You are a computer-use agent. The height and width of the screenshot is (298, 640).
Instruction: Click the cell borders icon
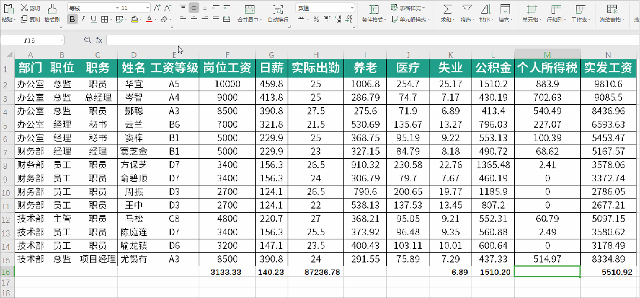tap(104, 19)
